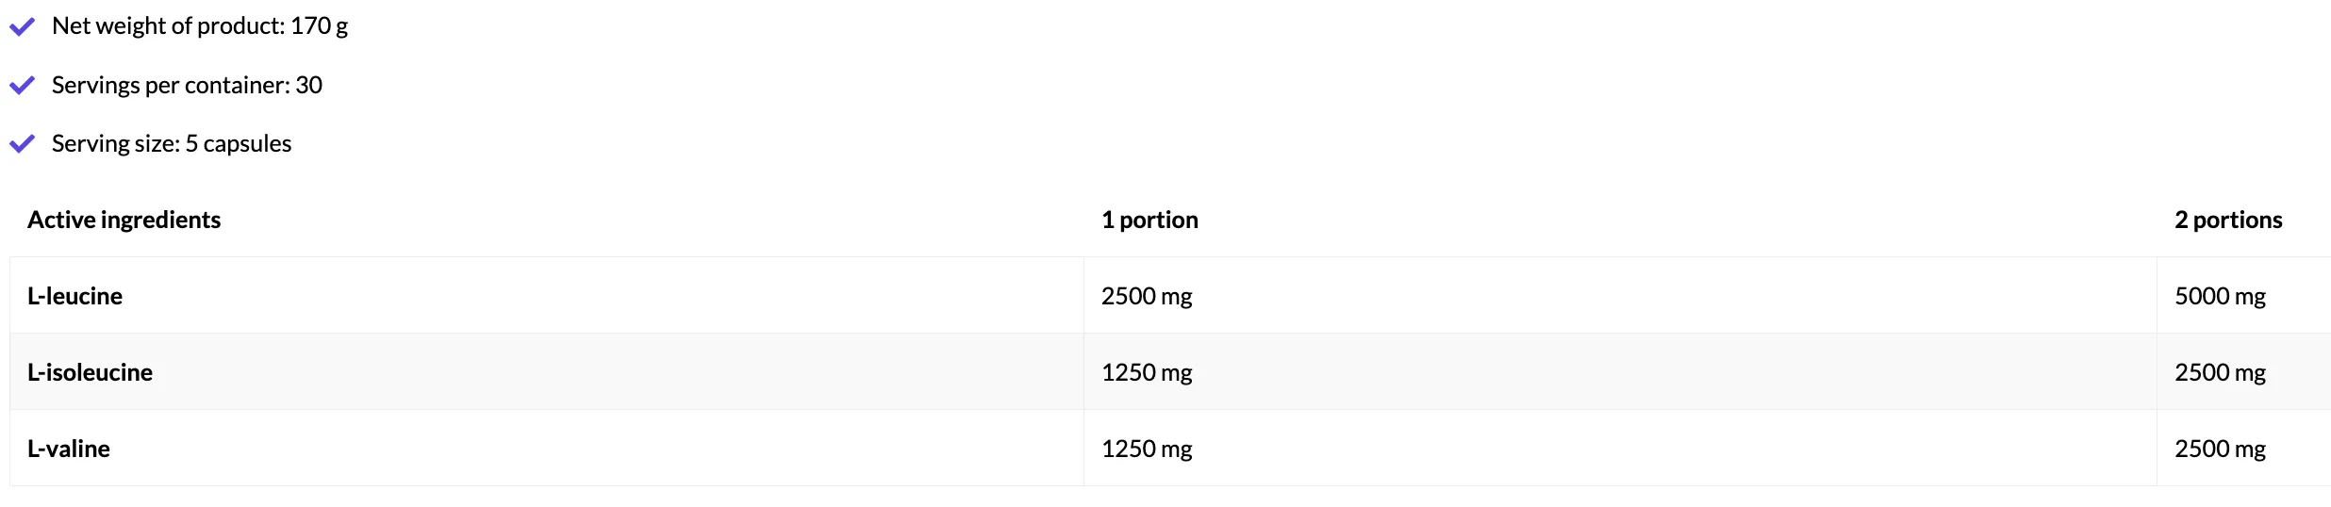Image resolution: width=2331 pixels, height=507 pixels.
Task: Select the L-isoleucine ingredient name
Action: point(90,372)
